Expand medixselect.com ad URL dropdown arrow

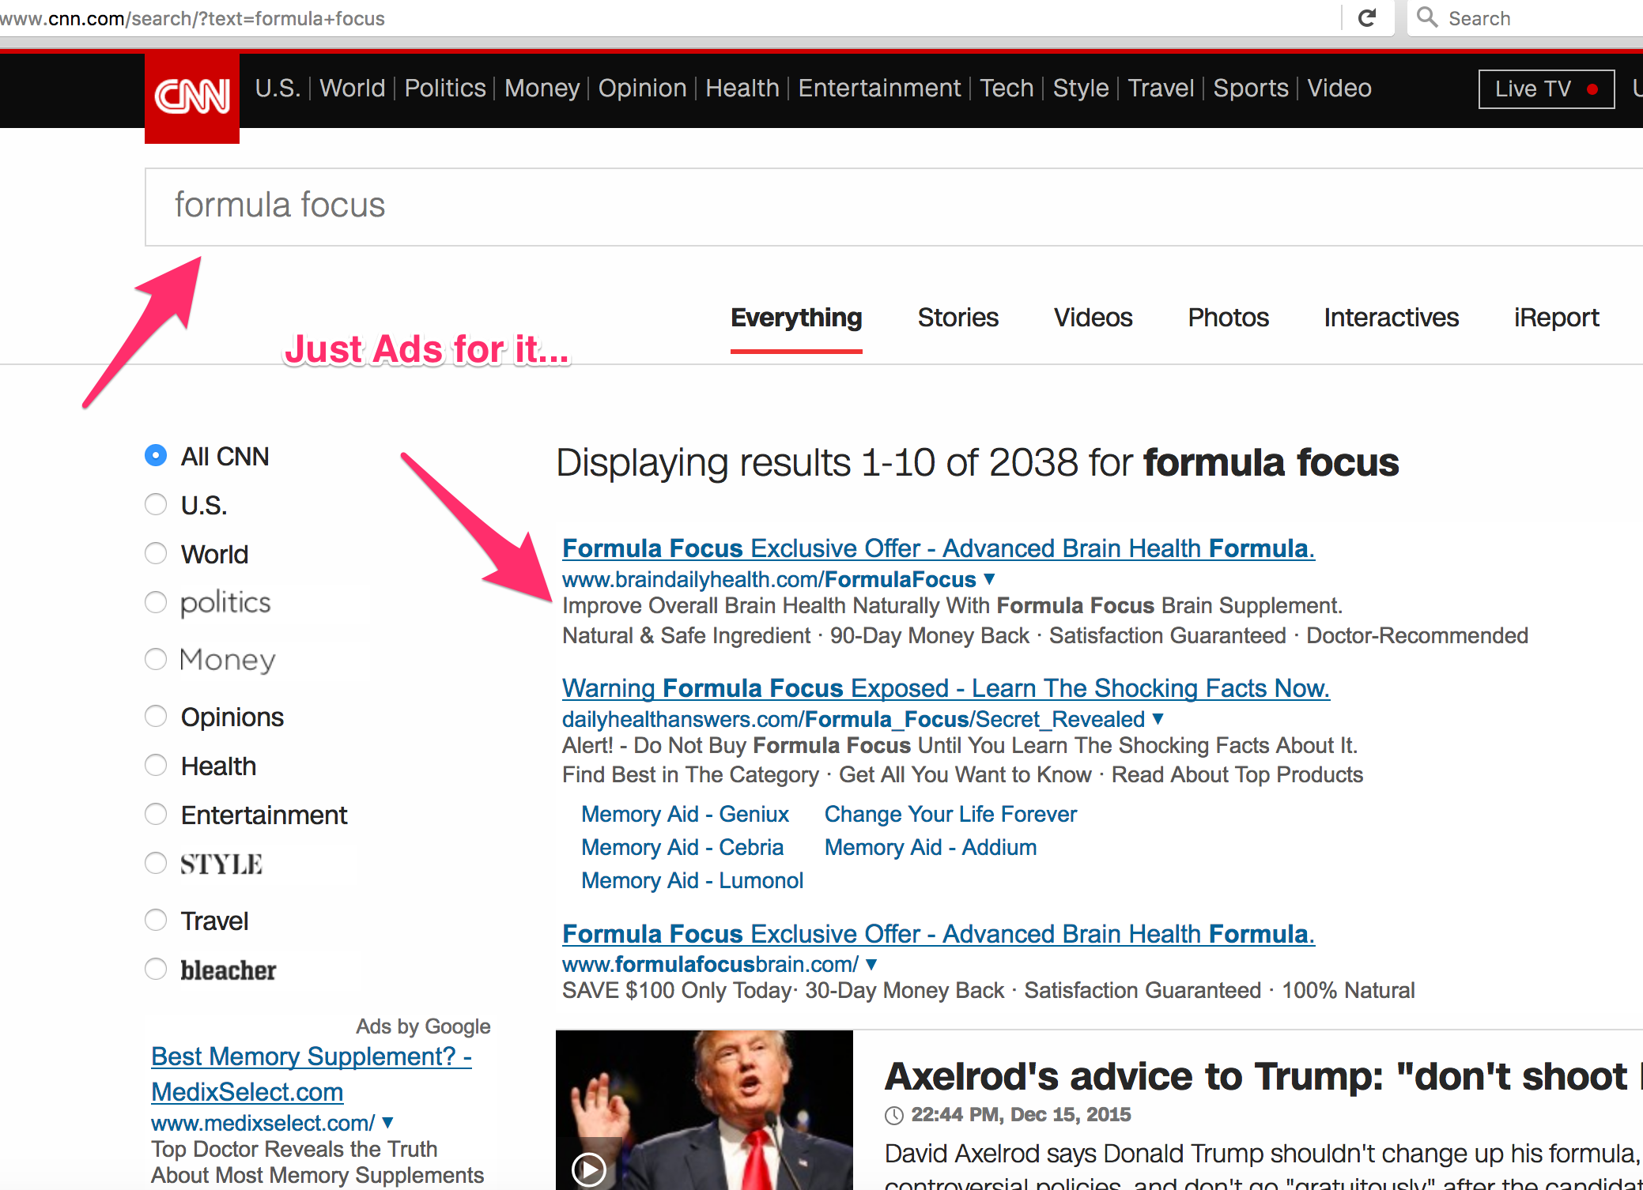click(387, 1123)
